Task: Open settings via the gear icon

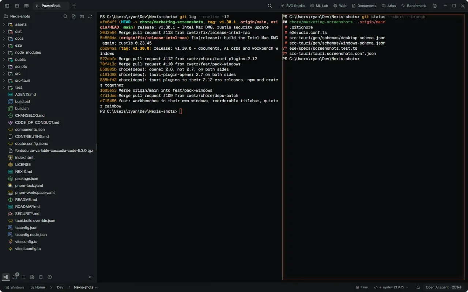Action: (x=435, y=6)
